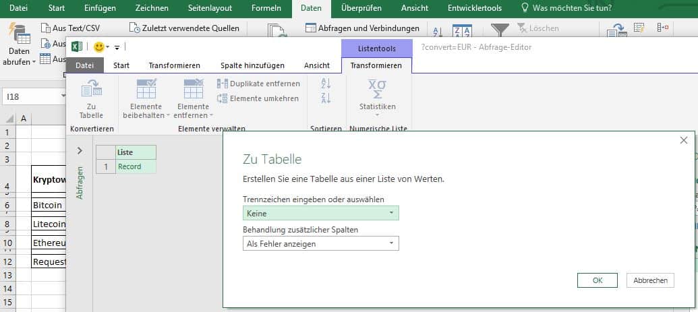
Task: Open Trennzeichen dropdown showing Keine
Action: tap(320, 213)
